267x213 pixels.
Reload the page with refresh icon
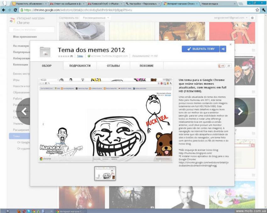[15, 10]
